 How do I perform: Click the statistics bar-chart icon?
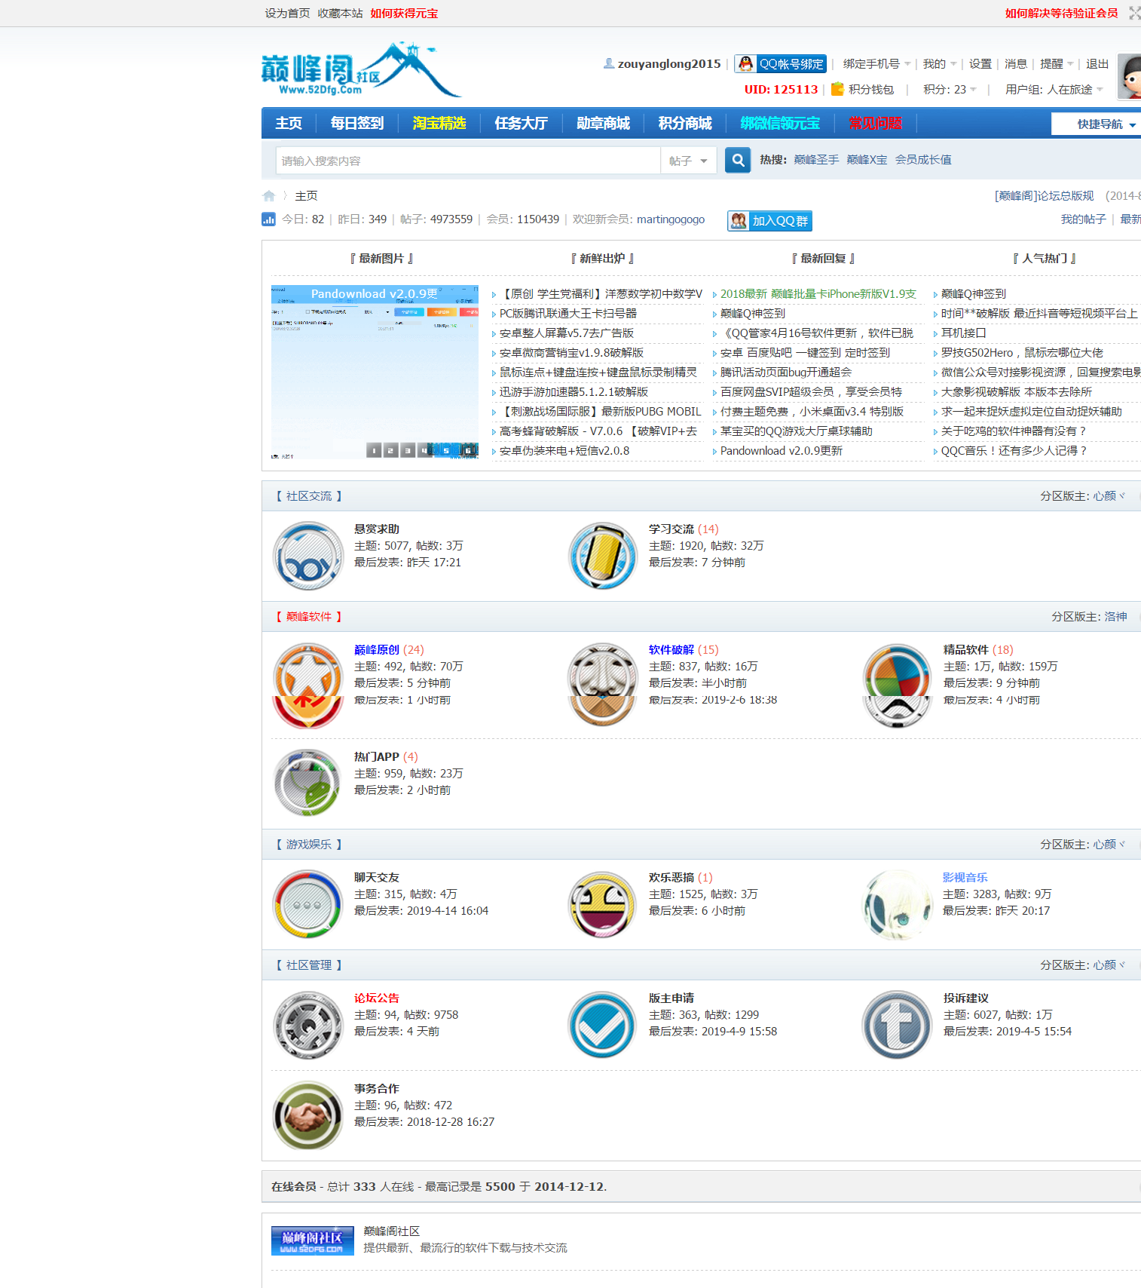point(268,219)
